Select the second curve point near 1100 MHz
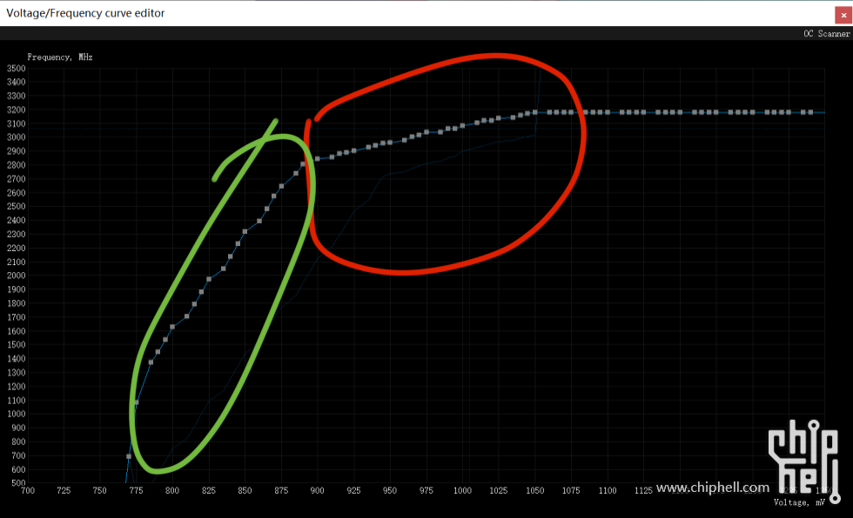 (x=137, y=402)
